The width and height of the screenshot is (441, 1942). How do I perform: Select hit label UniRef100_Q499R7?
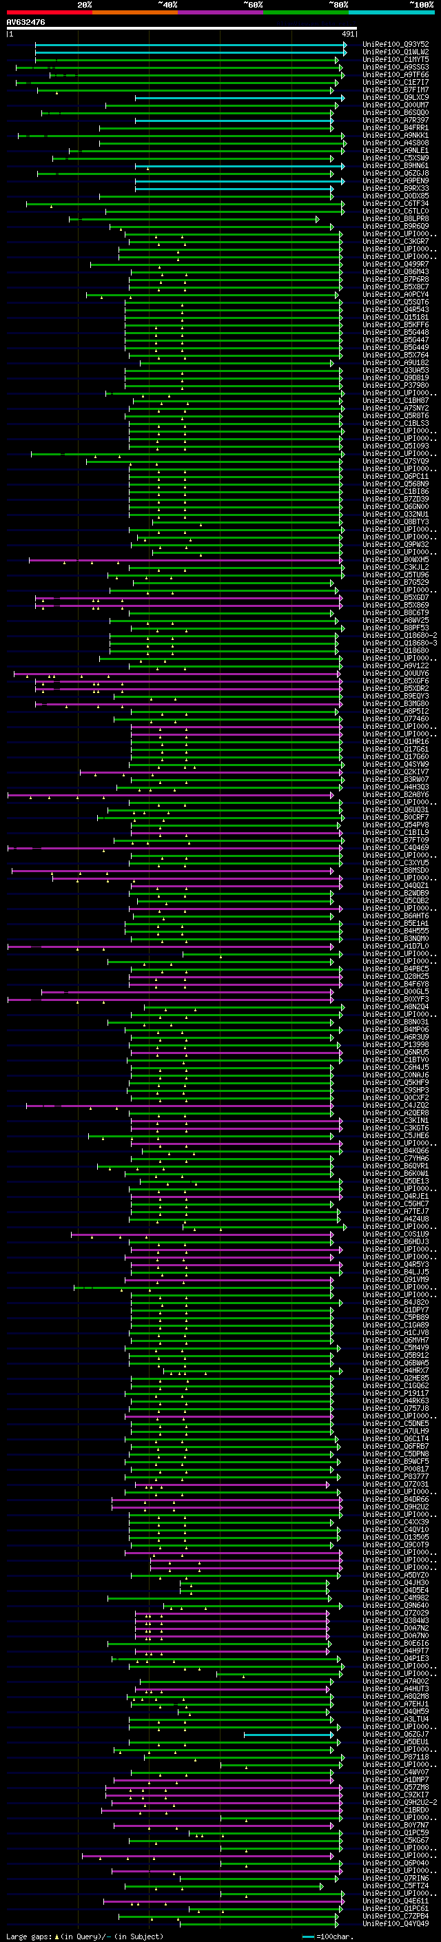(396, 264)
